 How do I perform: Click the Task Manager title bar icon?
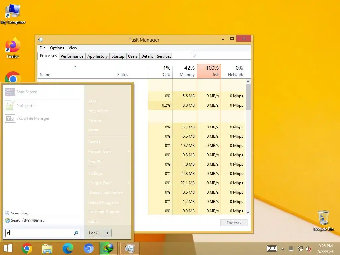tap(41, 40)
